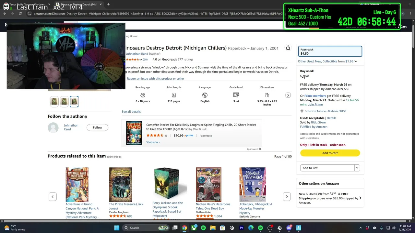Select third book image thumbnail
Image resolution: width=415 pixels, height=233 pixels.
[74, 102]
